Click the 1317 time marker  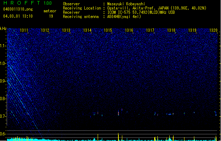point(150,30)
